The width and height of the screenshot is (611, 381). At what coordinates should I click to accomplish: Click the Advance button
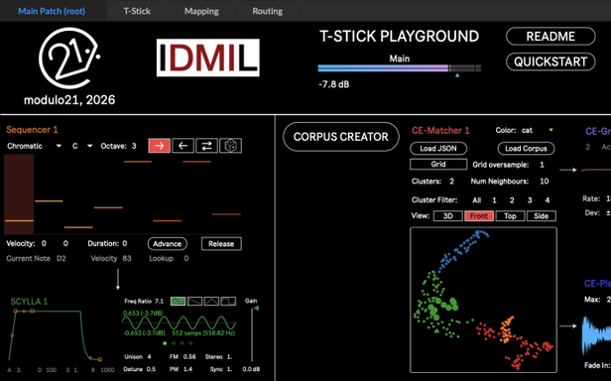pyautogui.click(x=168, y=244)
